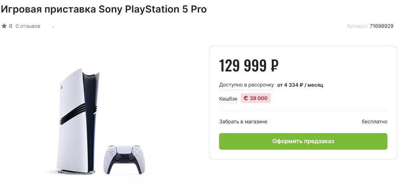Click the ruble sign in the main price
This screenshot has width=401, height=186.
[274, 65]
